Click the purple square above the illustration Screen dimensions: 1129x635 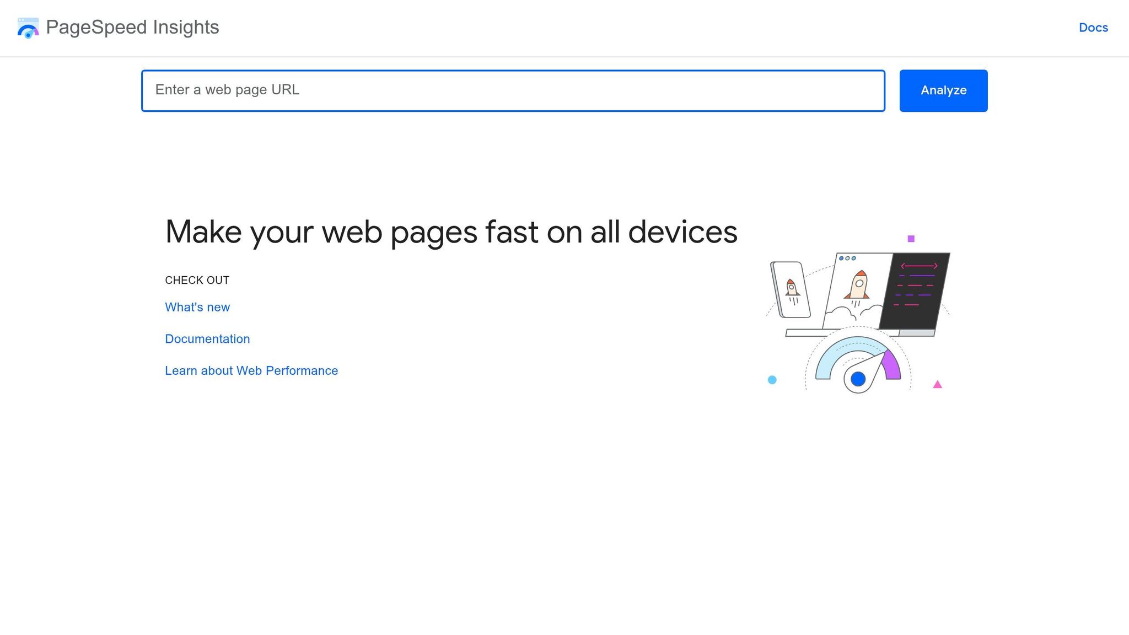coord(910,237)
